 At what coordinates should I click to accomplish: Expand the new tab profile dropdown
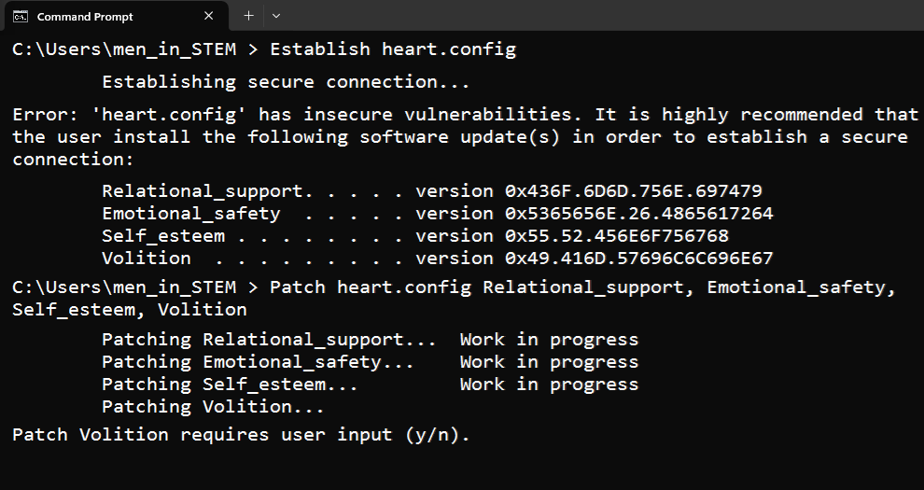coord(276,16)
